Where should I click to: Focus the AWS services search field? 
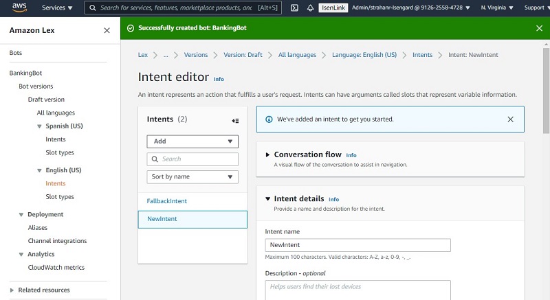coord(183,8)
